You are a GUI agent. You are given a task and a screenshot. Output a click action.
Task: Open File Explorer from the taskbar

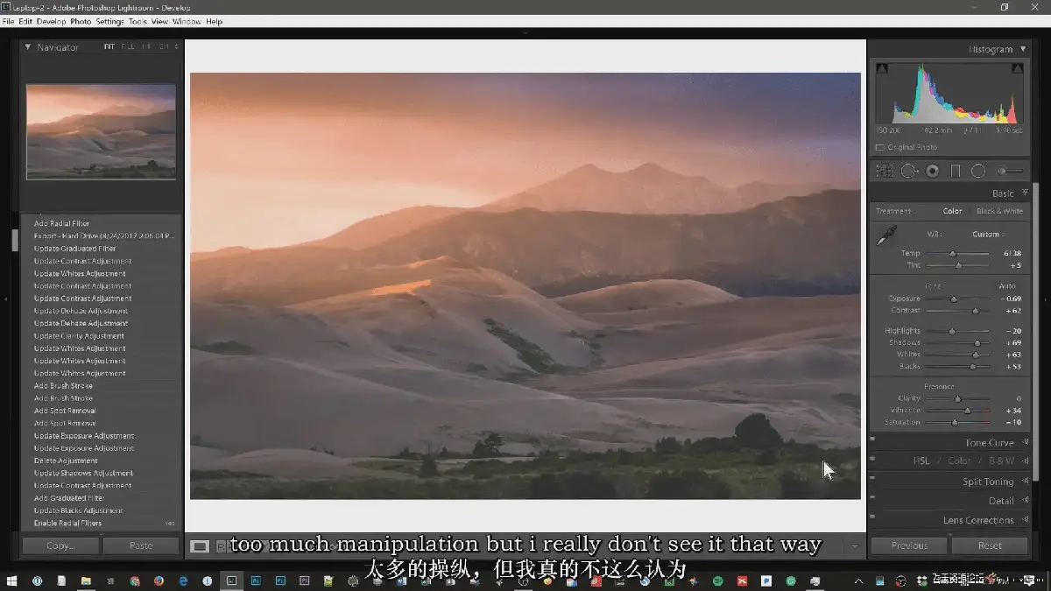pyautogui.click(x=86, y=580)
